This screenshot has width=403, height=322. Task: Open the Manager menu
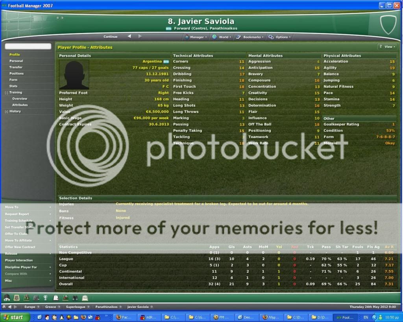click(195, 37)
